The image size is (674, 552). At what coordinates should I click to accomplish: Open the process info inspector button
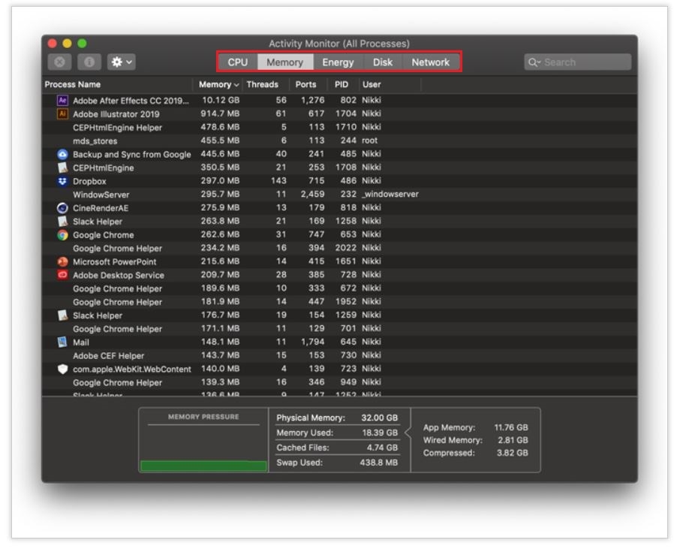coord(89,62)
